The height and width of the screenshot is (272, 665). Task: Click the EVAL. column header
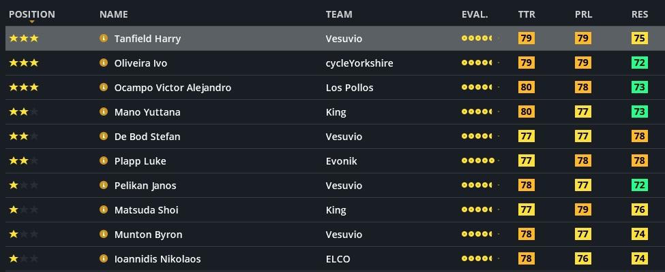point(475,14)
